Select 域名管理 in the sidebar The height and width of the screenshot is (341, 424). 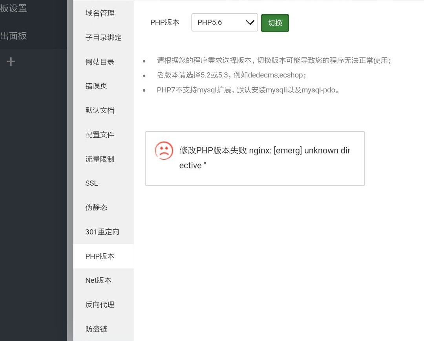pyautogui.click(x=100, y=13)
